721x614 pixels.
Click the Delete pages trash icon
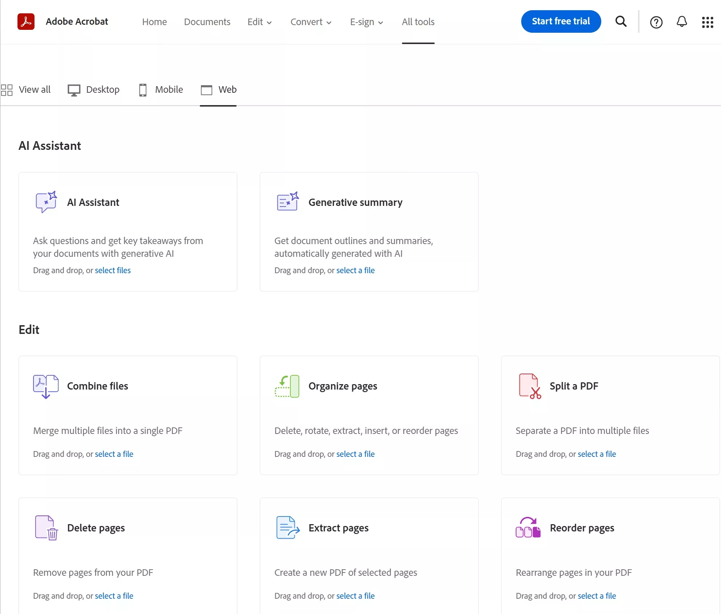click(x=46, y=528)
